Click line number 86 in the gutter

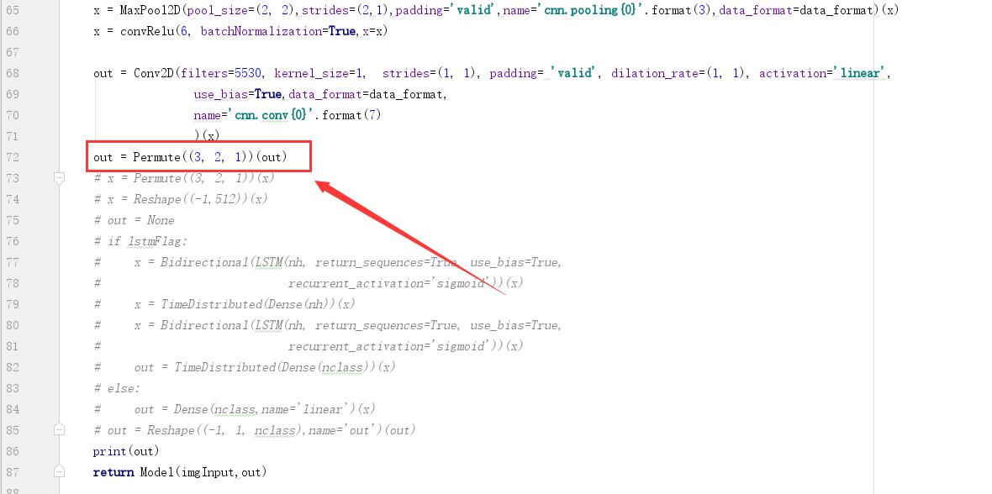click(12, 451)
